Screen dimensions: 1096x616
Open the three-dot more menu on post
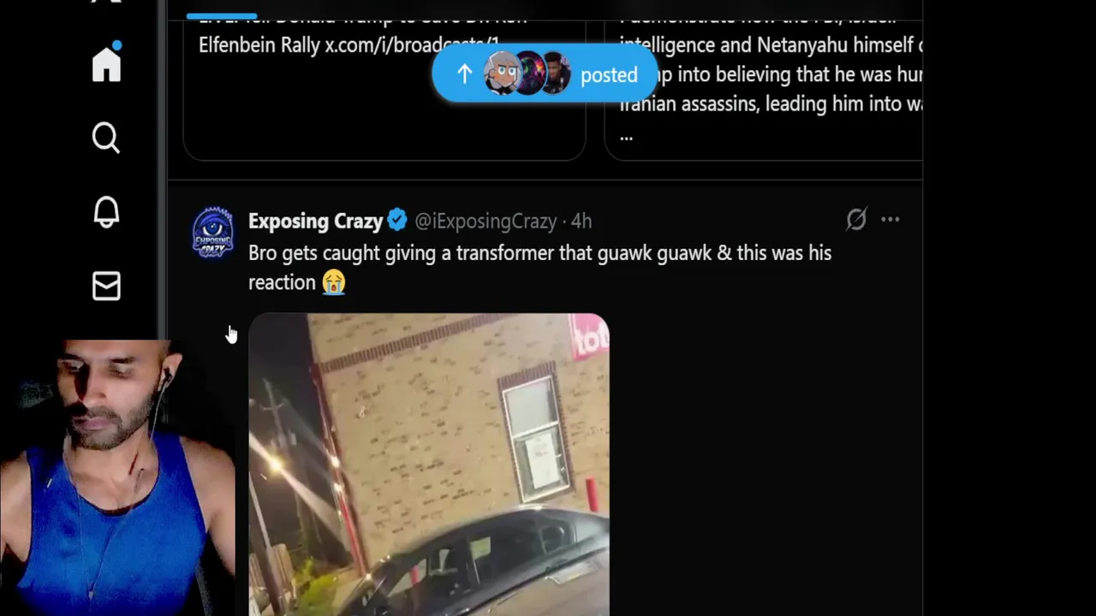[x=890, y=220]
